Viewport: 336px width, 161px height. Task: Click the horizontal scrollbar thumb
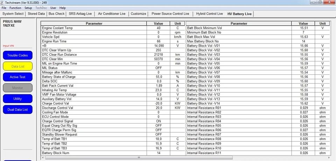point(139,158)
